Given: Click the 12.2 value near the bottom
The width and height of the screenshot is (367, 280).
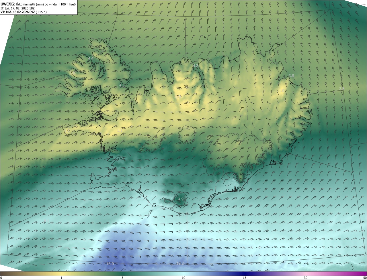Looking at the screenshot, I should 180,263.
